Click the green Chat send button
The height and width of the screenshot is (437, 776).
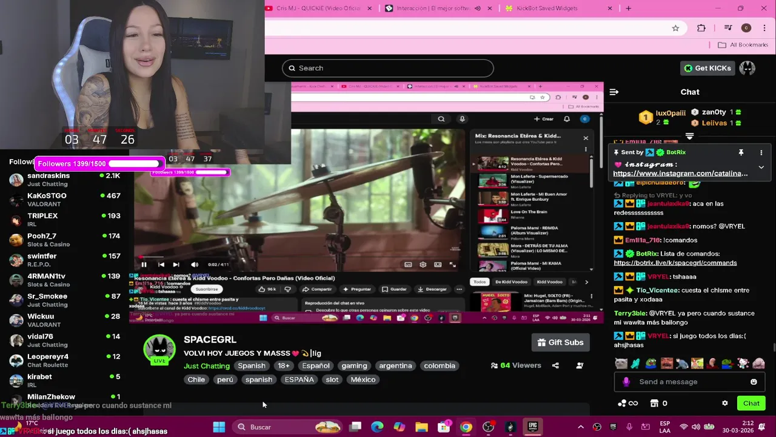click(x=751, y=403)
